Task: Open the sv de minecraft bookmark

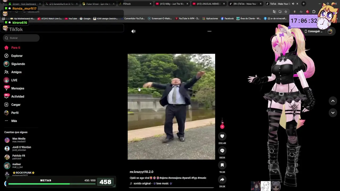Action: (x=275, y=19)
